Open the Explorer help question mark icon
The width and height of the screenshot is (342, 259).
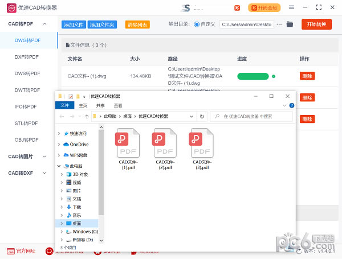(x=292, y=106)
